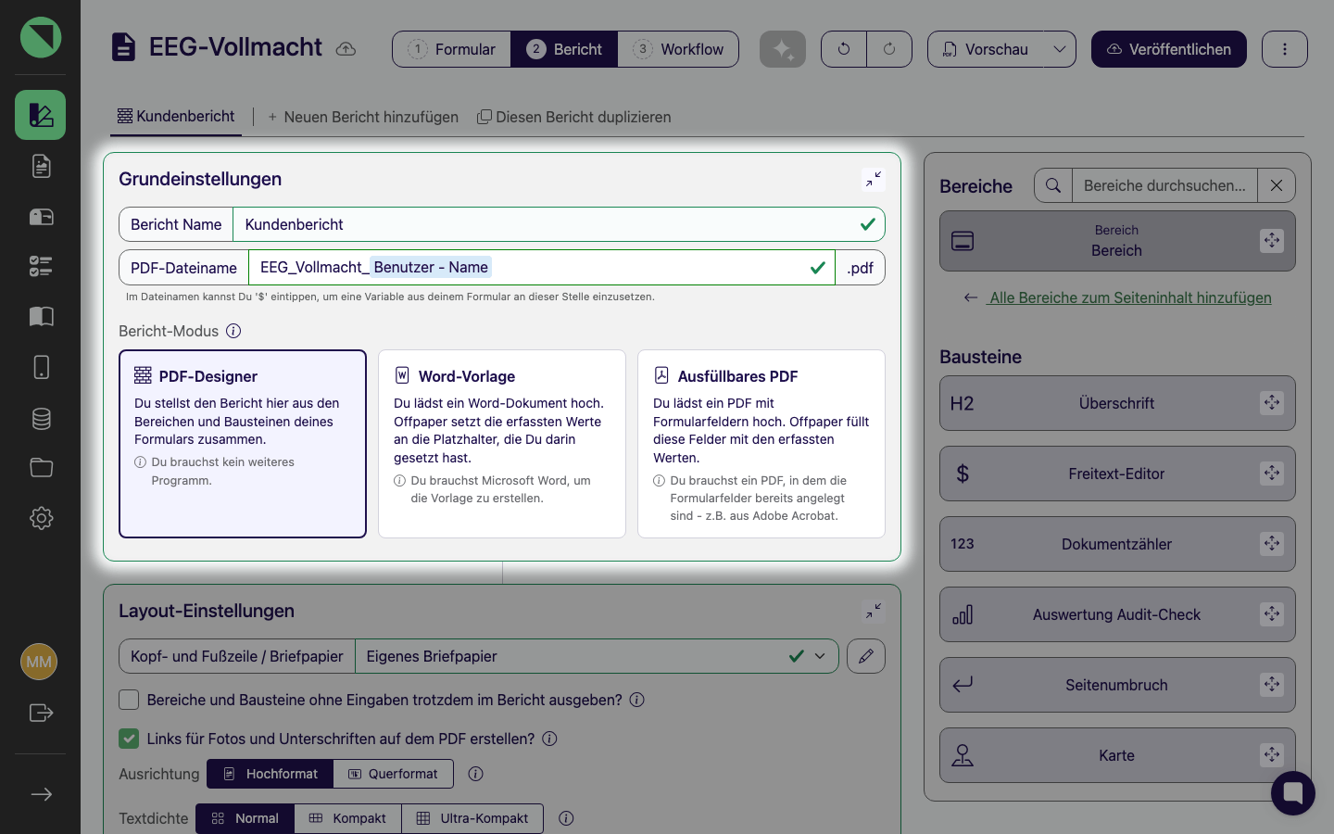Select Word-Vorlage report mode
Viewport: 1334px width, 834px height.
(x=502, y=444)
